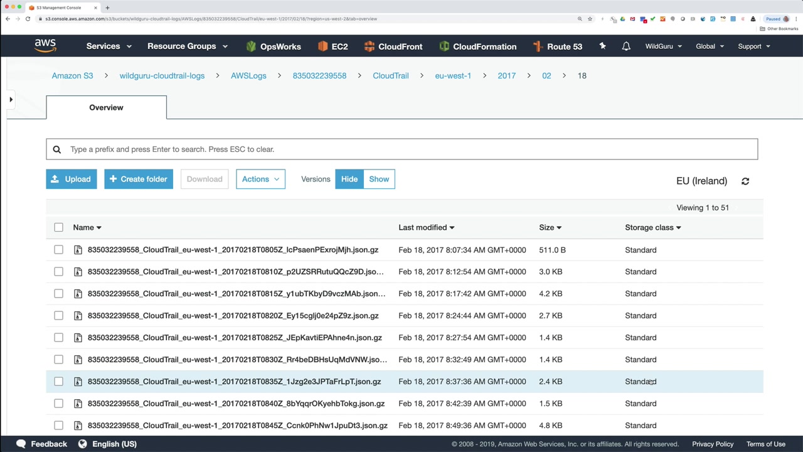The width and height of the screenshot is (803, 452).
Task: Refresh the bucket listing with reload icon
Action: pyautogui.click(x=745, y=181)
